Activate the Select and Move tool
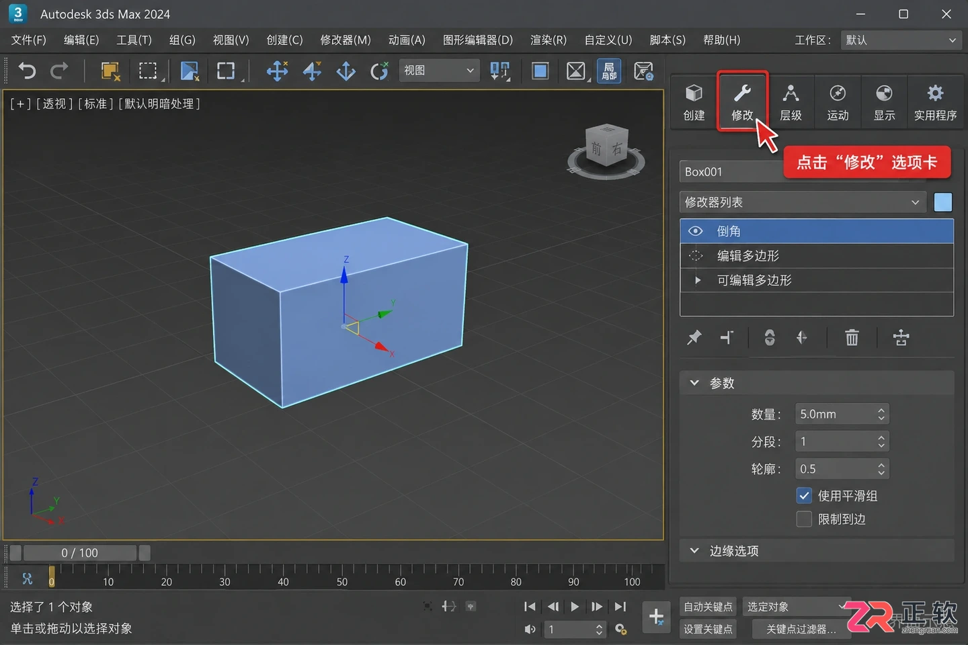 tap(277, 71)
